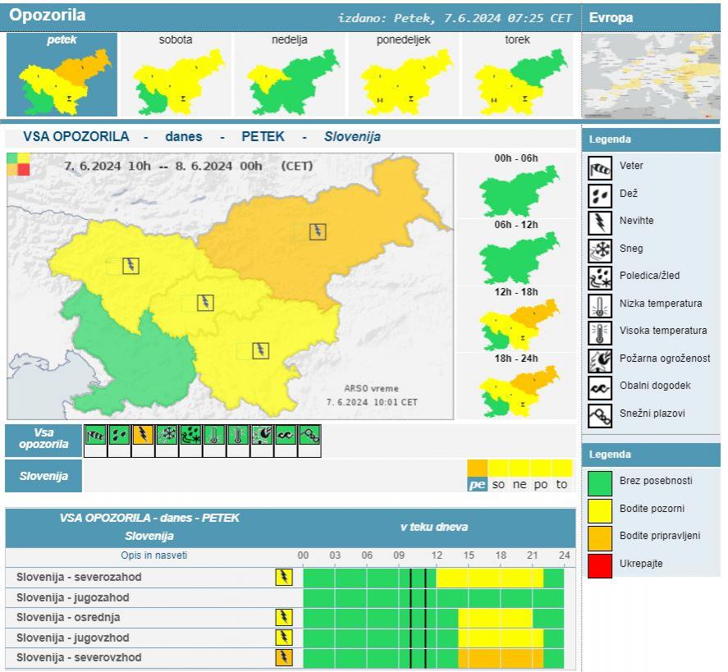The width and height of the screenshot is (728, 672).
Task: Open the sobota forecast map tab
Action: pos(176,75)
